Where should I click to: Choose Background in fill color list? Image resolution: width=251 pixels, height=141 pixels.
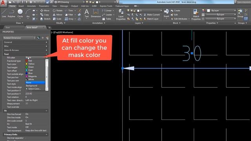35,86
